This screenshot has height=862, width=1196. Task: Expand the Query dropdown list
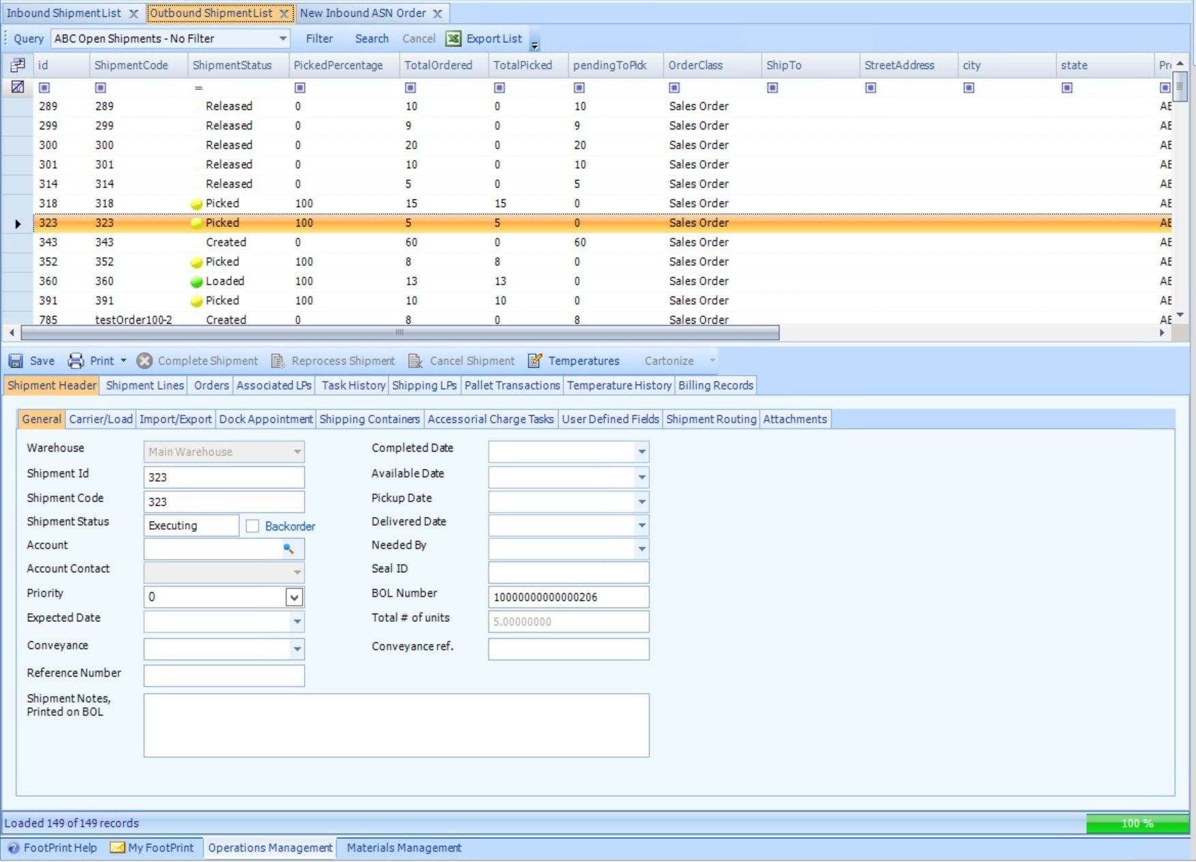[x=282, y=39]
